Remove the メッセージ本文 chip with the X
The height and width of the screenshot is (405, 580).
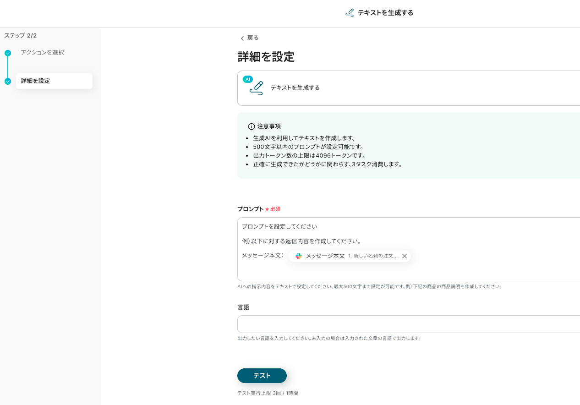pos(405,256)
